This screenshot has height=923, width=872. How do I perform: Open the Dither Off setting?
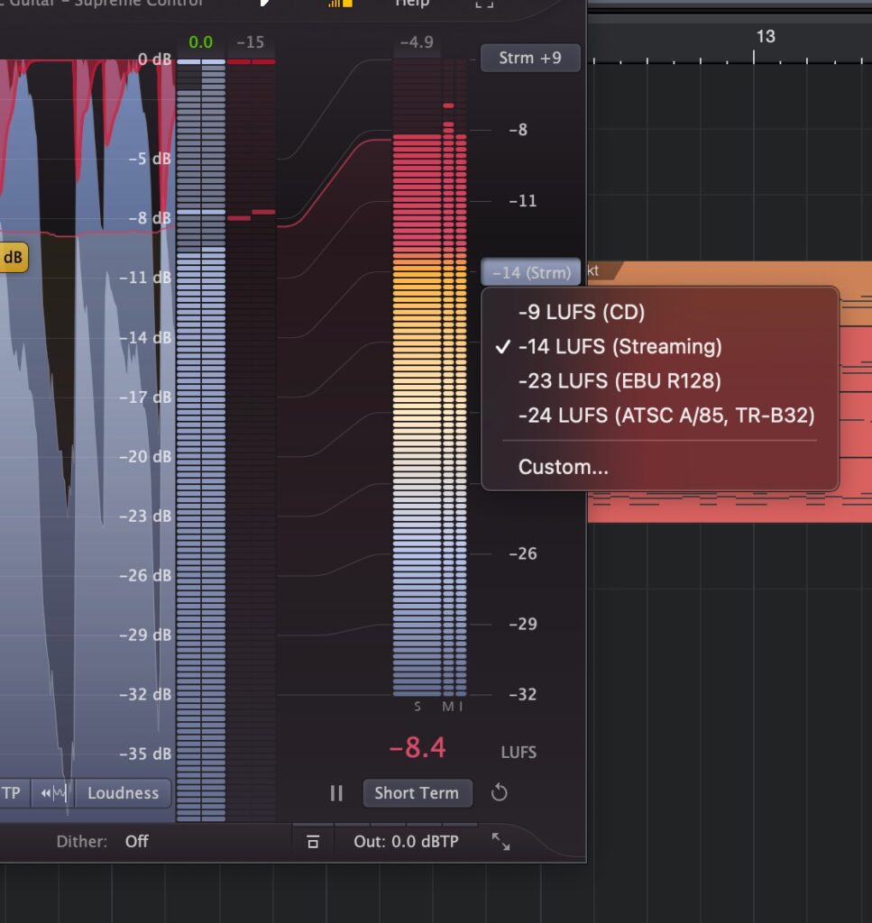pos(136,842)
